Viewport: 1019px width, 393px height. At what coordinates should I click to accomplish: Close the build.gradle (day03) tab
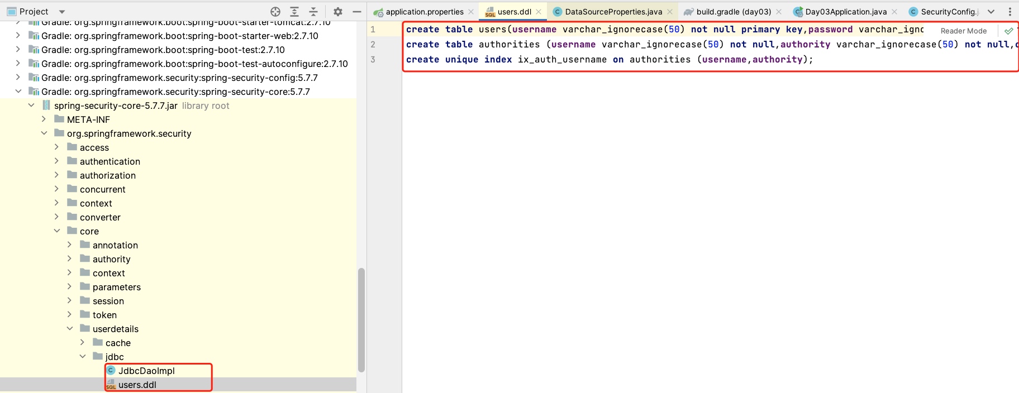pyautogui.click(x=779, y=12)
